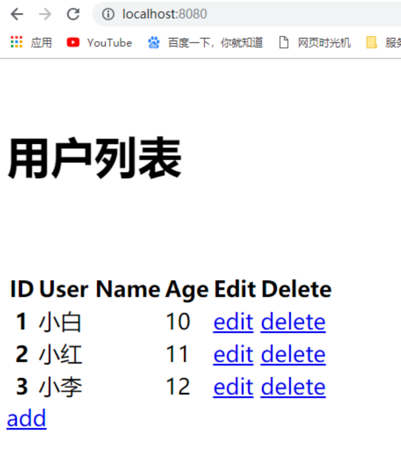Select the age value 10
This screenshot has width=401, height=464.
coord(178,322)
